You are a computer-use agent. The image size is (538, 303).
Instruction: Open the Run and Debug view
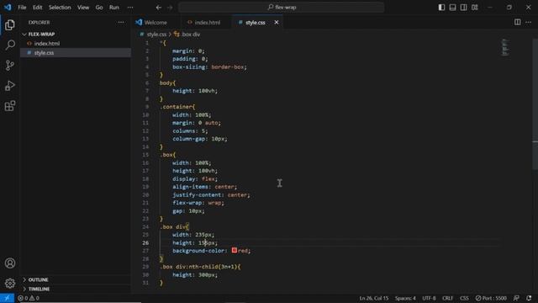pos(10,86)
